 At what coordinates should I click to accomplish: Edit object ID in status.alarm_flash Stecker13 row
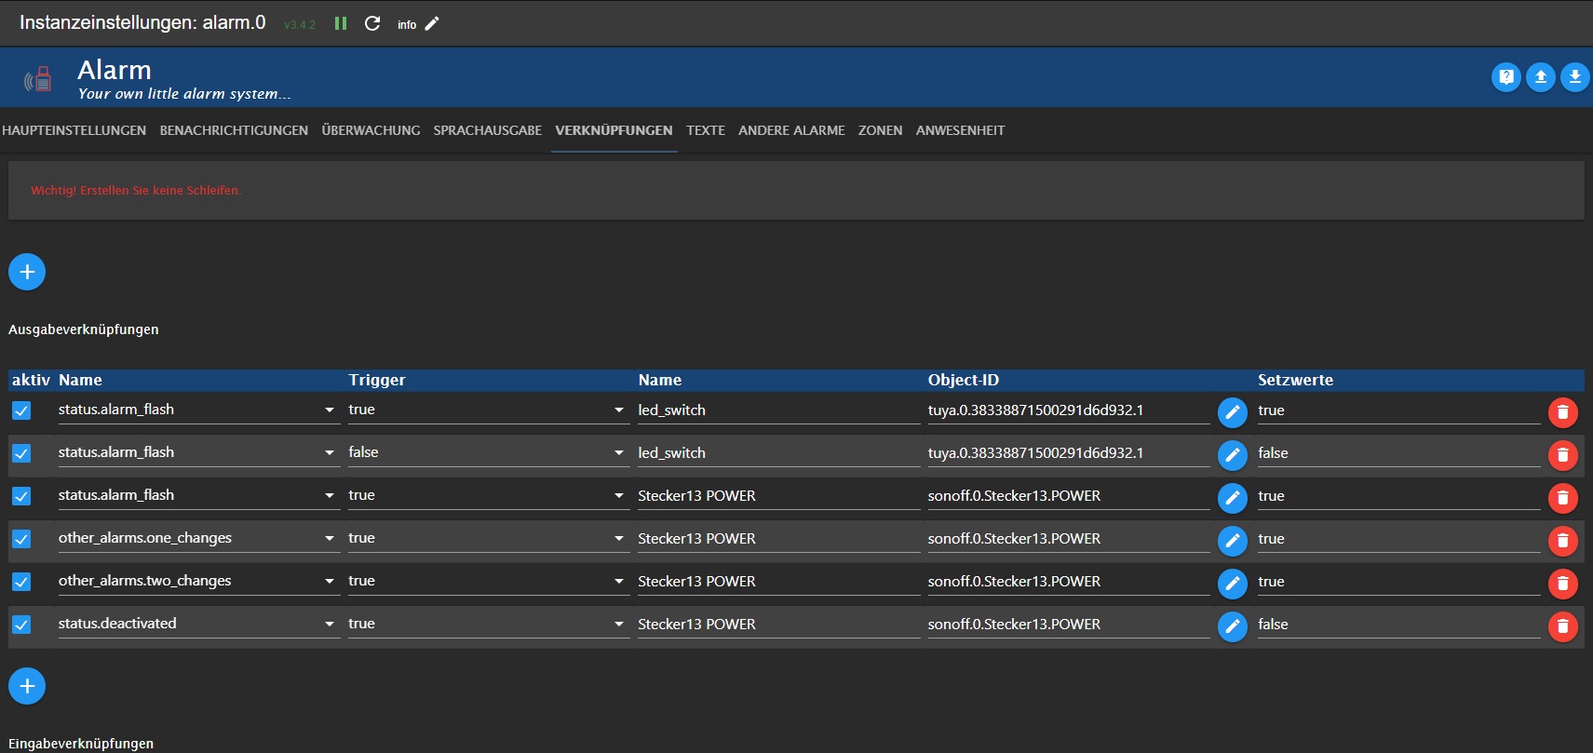pyautogui.click(x=1233, y=497)
